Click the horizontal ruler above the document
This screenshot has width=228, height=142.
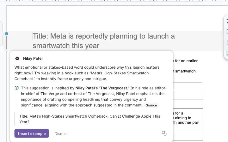tap(114, 1)
